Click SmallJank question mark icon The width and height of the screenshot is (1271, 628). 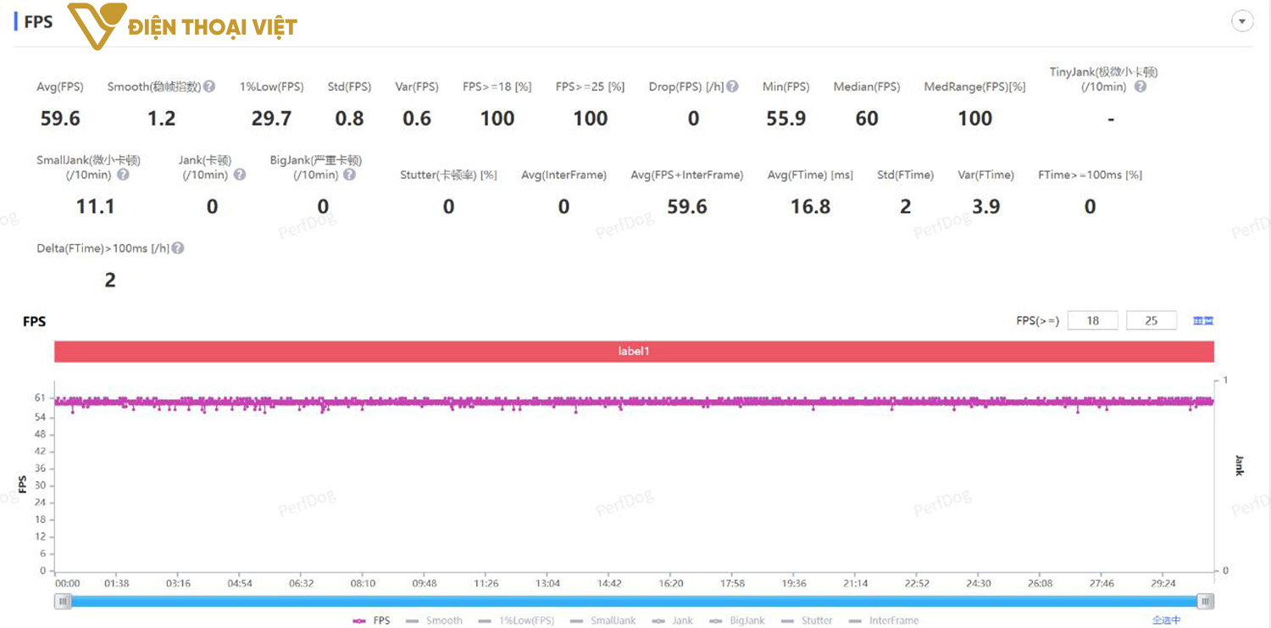[123, 175]
